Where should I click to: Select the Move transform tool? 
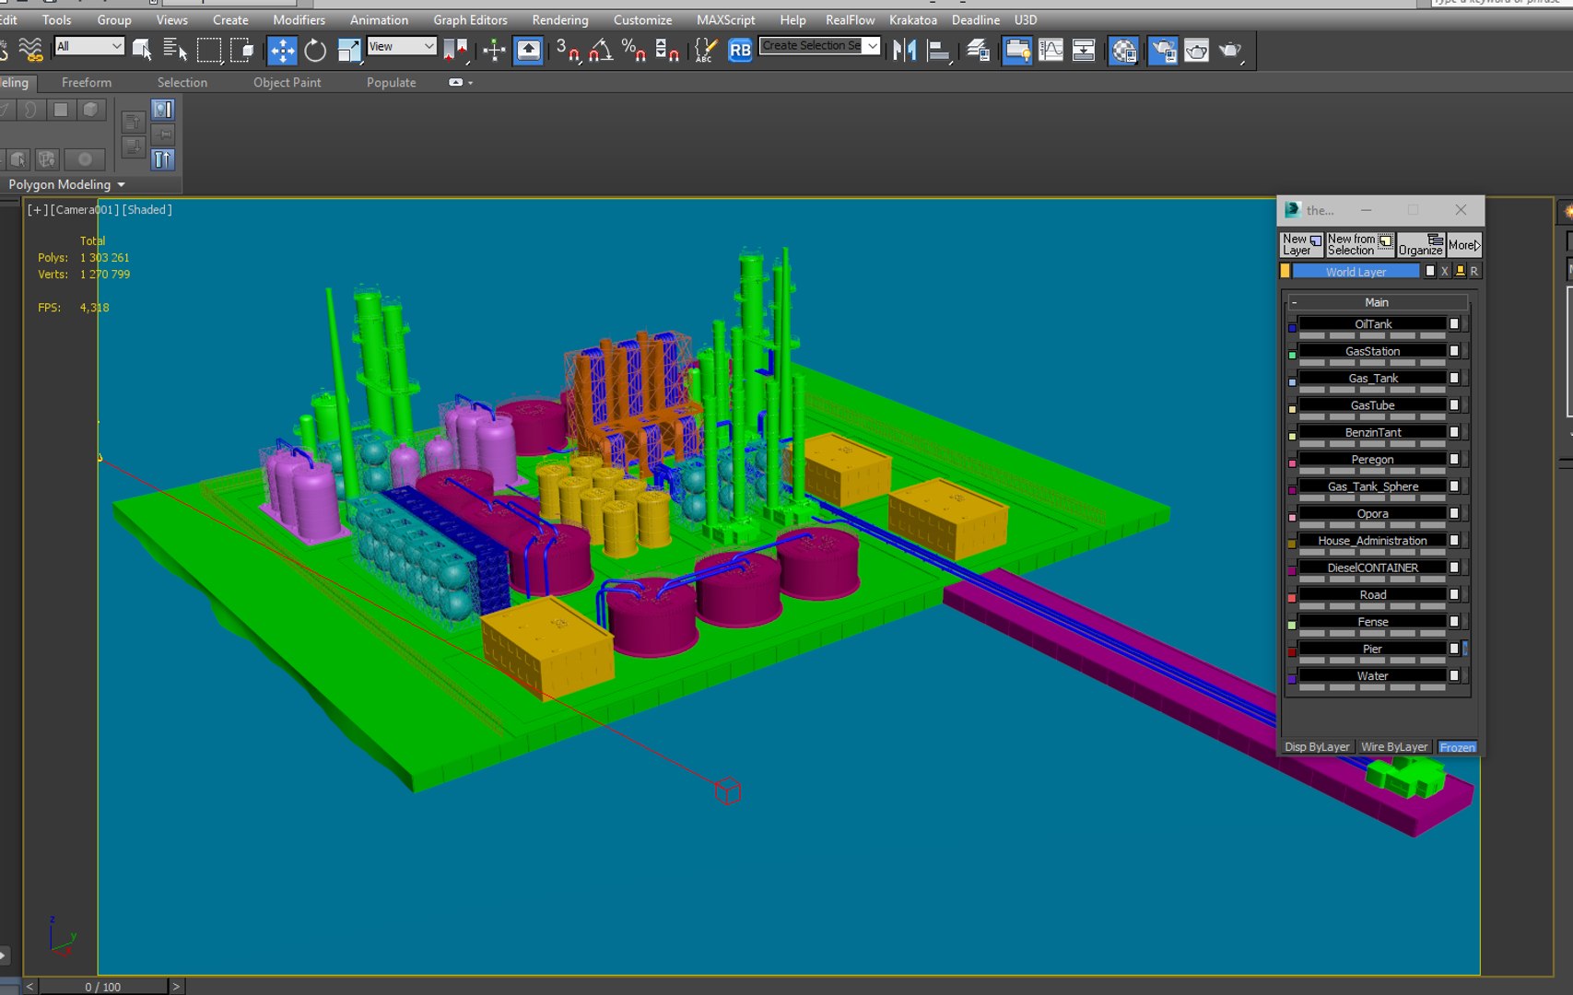tap(282, 50)
